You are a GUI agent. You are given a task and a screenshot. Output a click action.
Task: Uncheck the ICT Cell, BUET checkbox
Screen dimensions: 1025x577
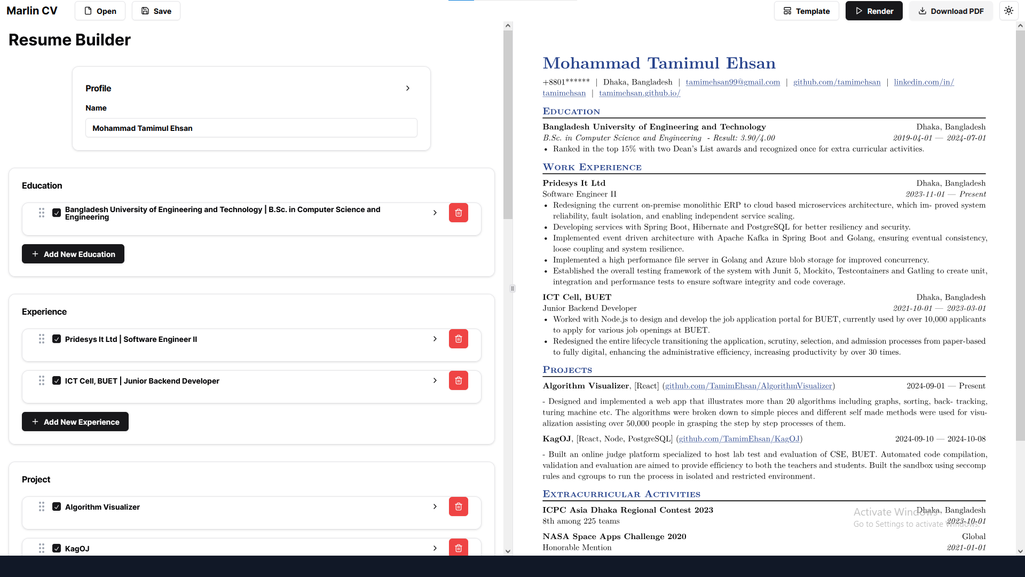[x=57, y=380]
